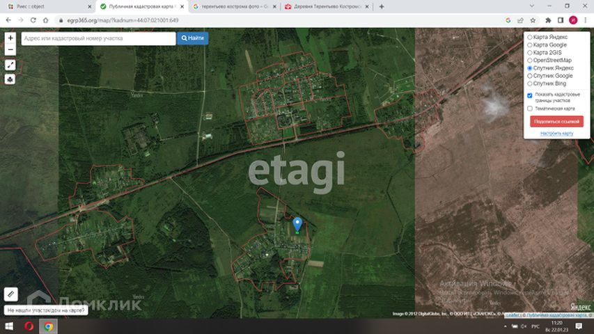594x334 pixels.
Task: Select OpenStreetMap layer
Action: pos(549,61)
